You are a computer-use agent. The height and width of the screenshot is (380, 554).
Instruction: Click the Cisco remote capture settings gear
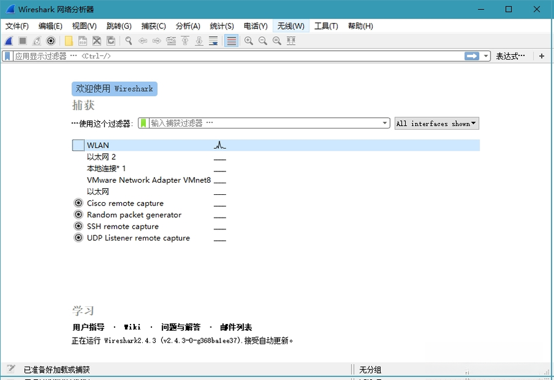[x=78, y=204]
